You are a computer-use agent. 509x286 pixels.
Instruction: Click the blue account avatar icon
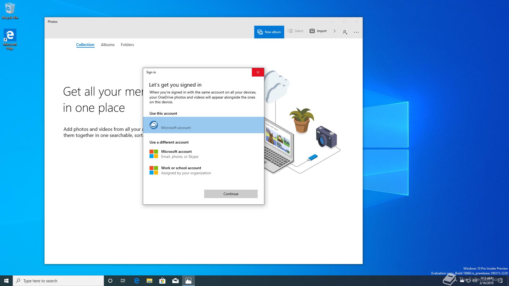coord(154,125)
